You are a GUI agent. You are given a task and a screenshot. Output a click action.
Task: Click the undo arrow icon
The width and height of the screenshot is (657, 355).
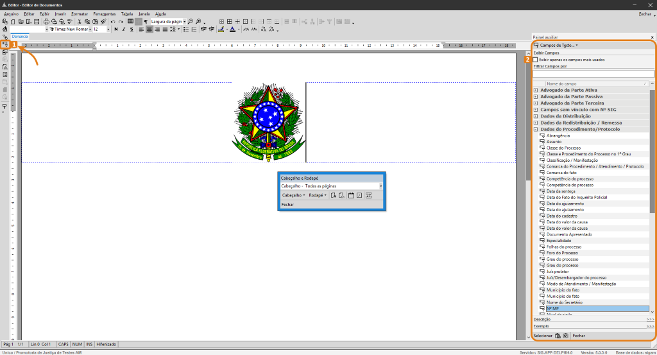click(113, 22)
